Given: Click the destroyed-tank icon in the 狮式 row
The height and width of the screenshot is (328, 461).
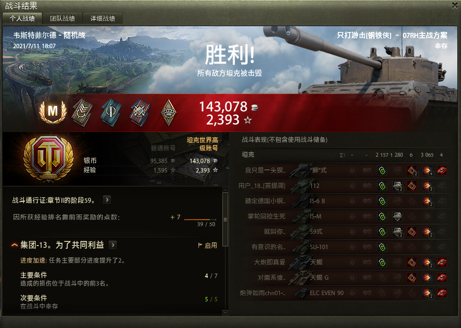Looking at the screenshot, I should pos(442,170).
